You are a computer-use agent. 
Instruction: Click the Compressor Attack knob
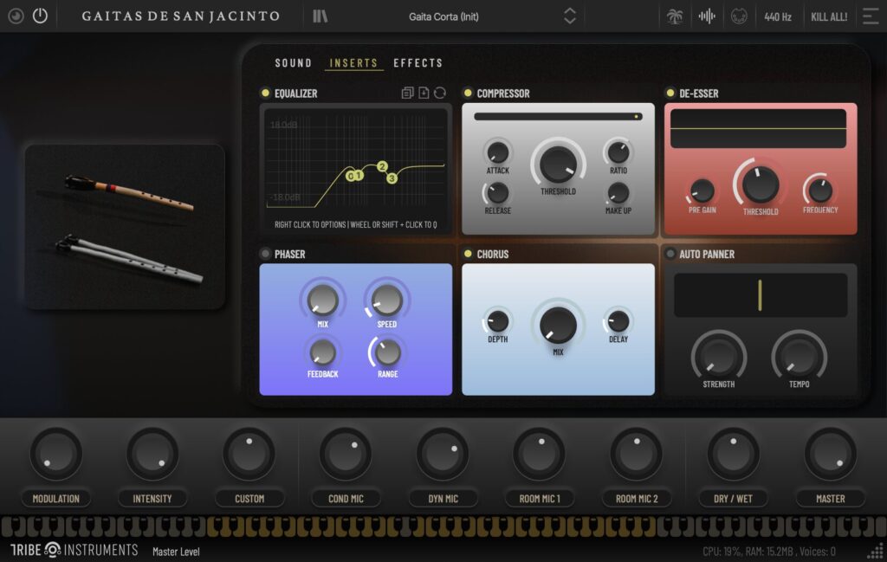[x=498, y=152]
